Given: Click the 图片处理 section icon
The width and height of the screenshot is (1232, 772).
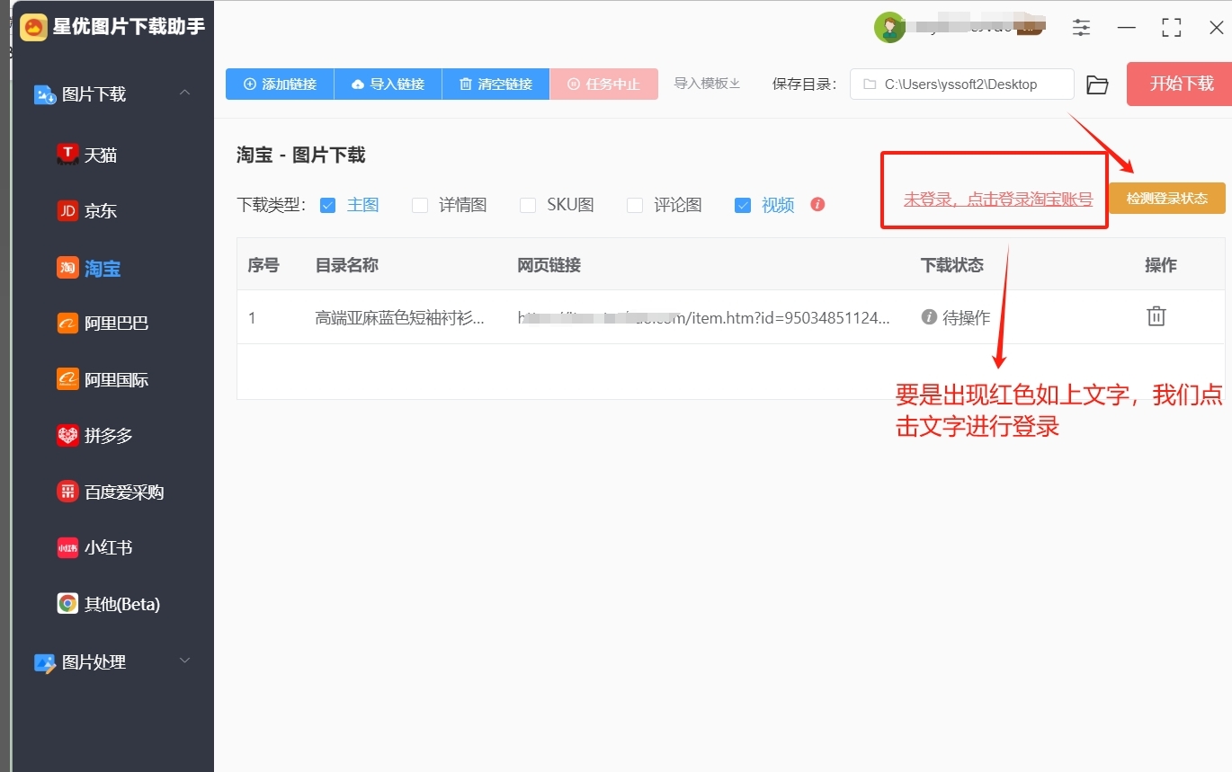Looking at the screenshot, I should (x=45, y=662).
